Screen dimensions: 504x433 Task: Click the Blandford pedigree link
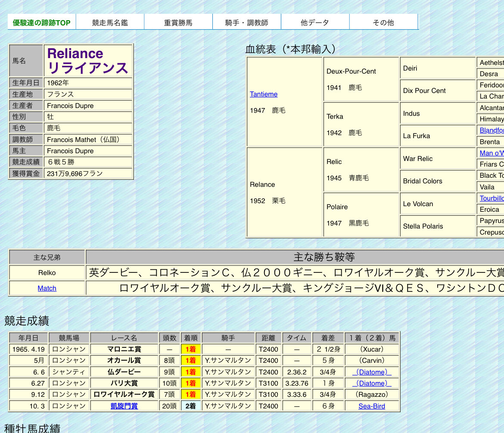(492, 130)
